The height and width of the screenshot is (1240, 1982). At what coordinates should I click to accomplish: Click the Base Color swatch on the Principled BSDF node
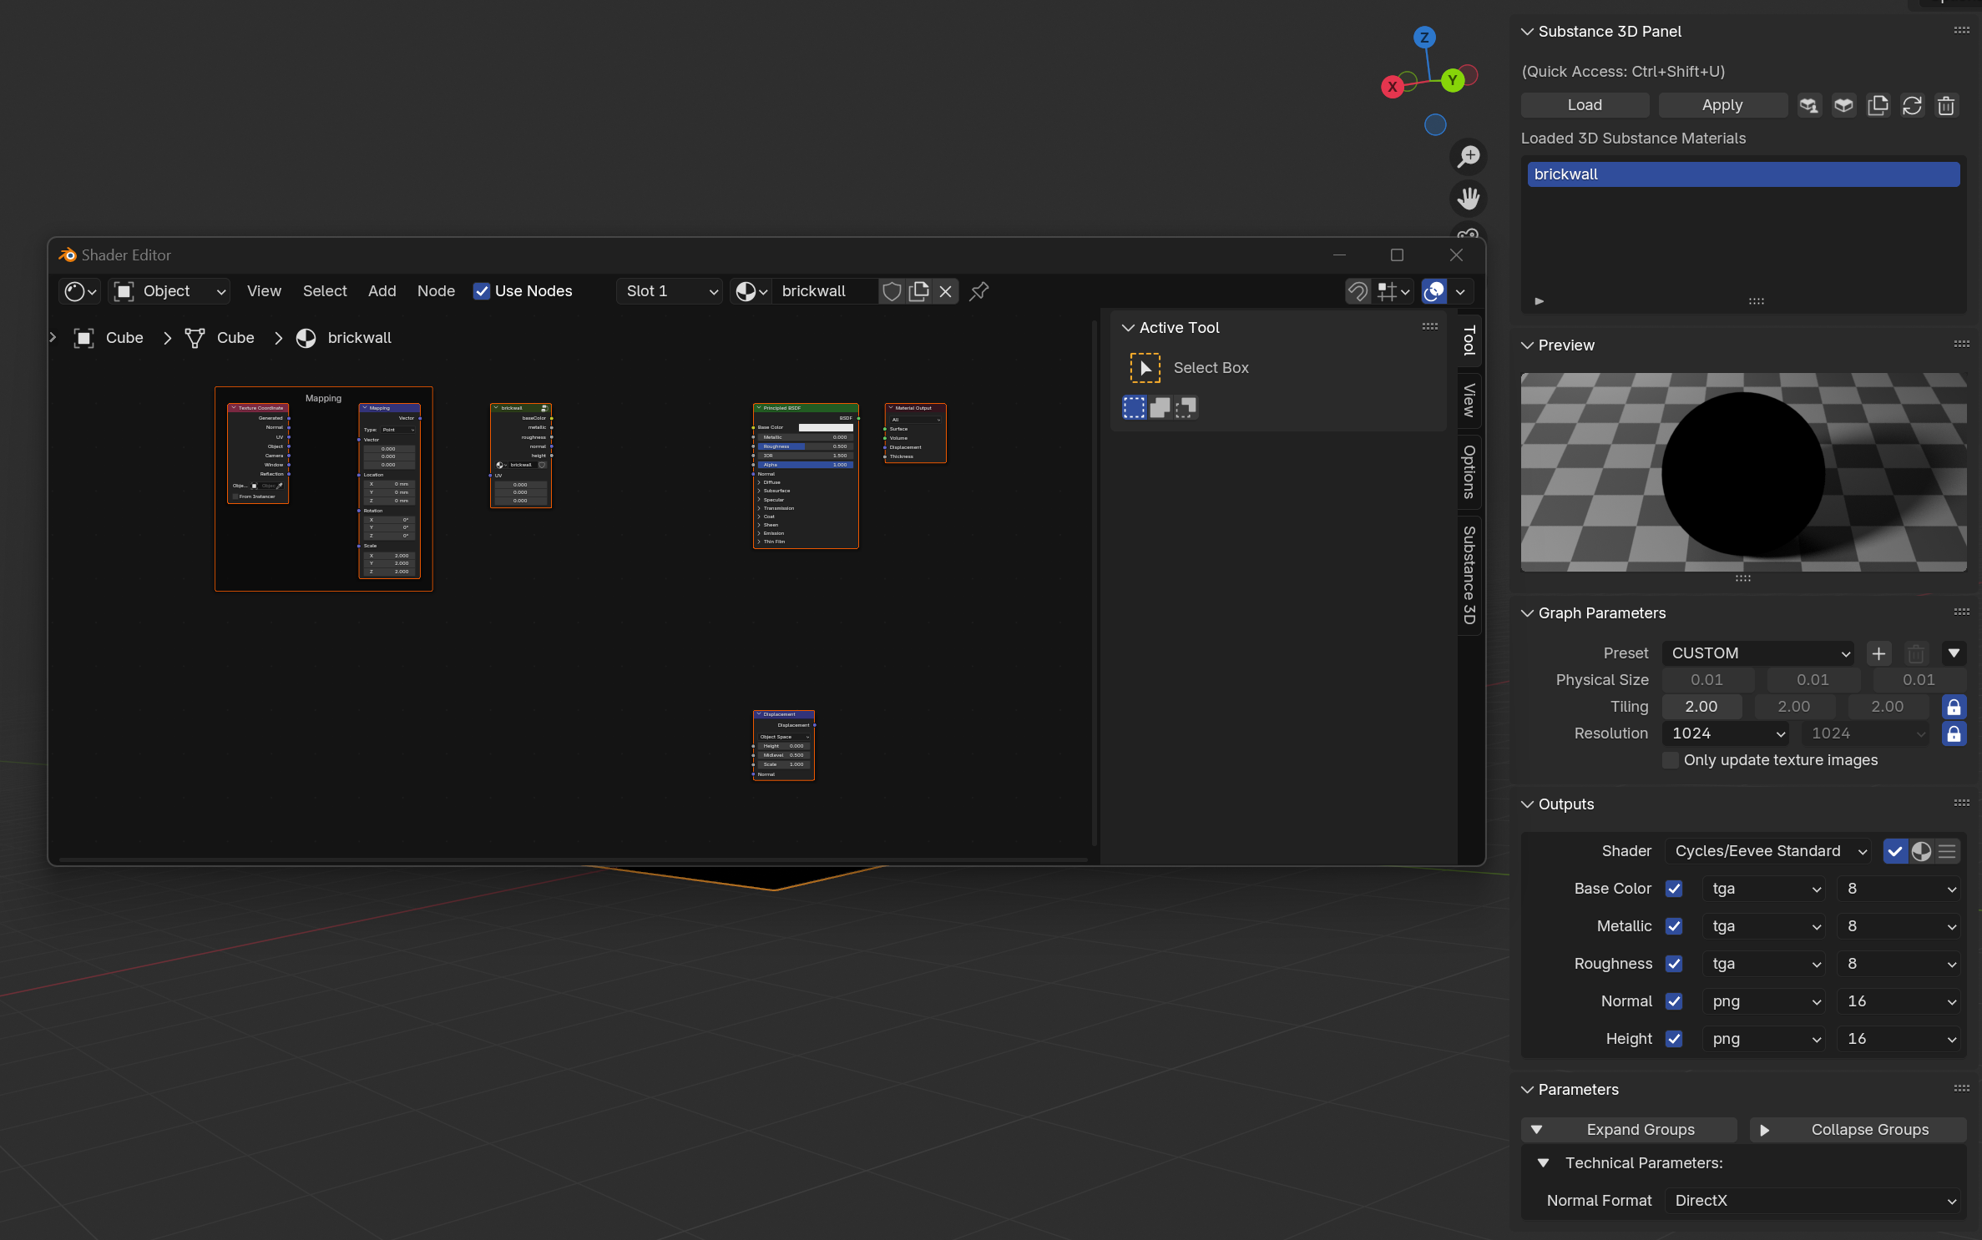827,426
